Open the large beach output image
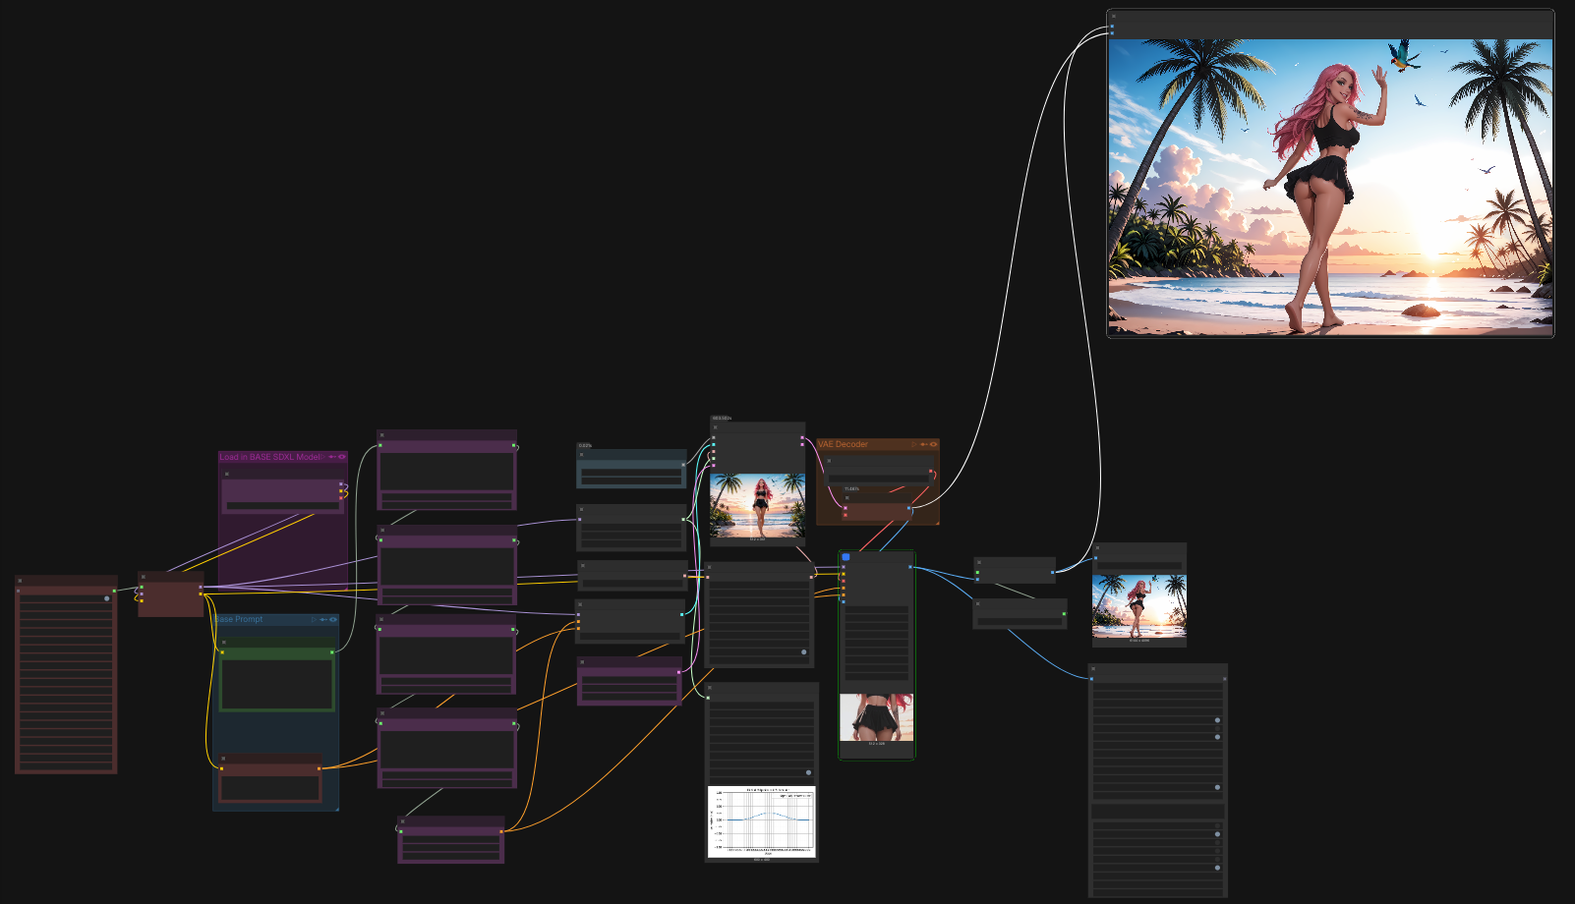Image resolution: width=1575 pixels, height=904 pixels. (1330, 187)
